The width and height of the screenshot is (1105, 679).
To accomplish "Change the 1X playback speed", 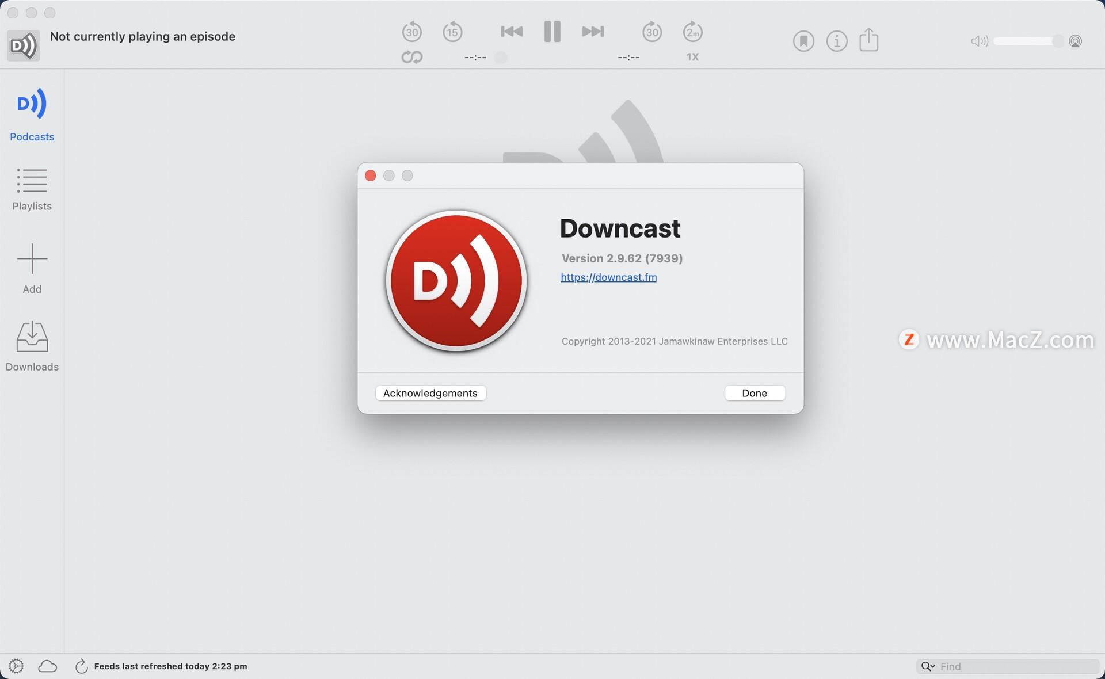I will point(692,56).
